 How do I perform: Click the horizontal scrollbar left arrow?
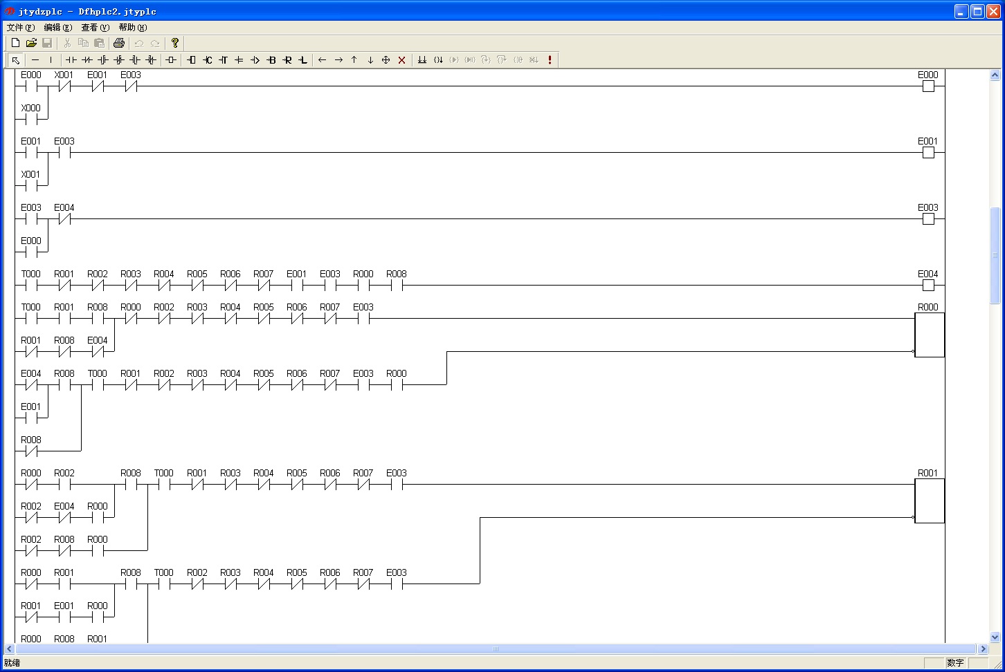(x=10, y=649)
